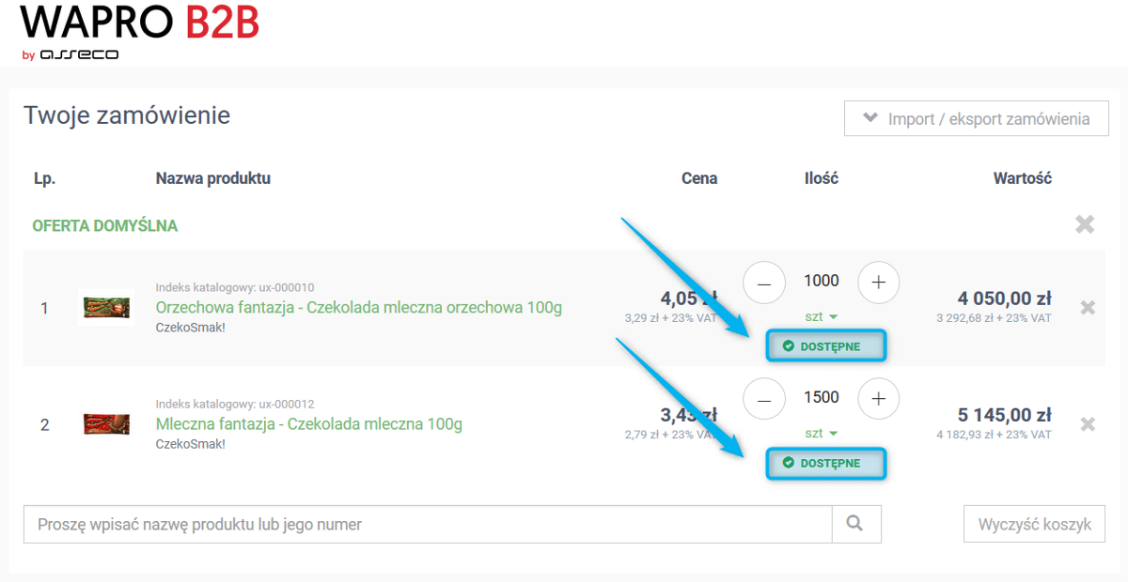This screenshot has width=1128, height=582.
Task: Increase quantity of Orzechowa fantazja chocolate
Action: click(878, 283)
